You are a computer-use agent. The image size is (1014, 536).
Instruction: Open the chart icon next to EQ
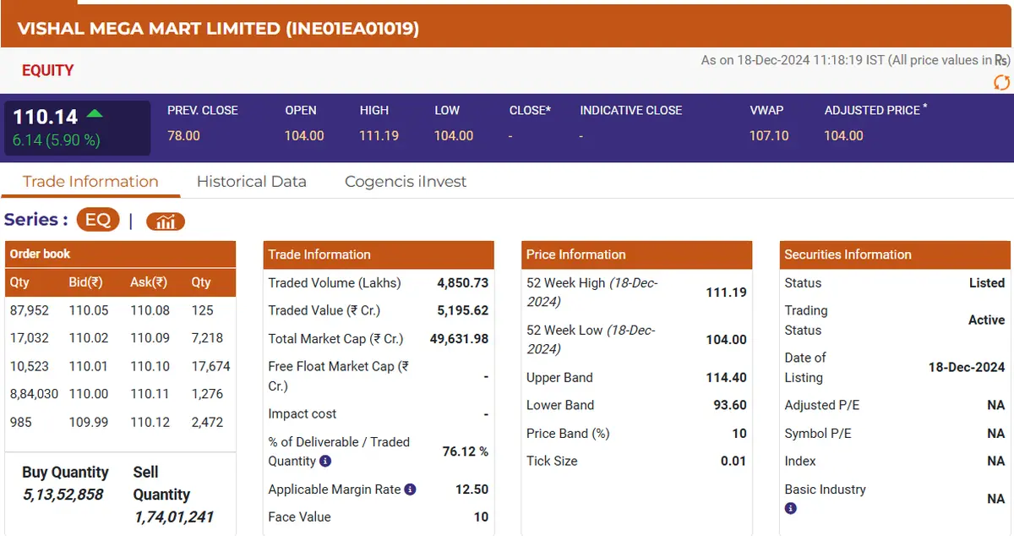click(166, 221)
